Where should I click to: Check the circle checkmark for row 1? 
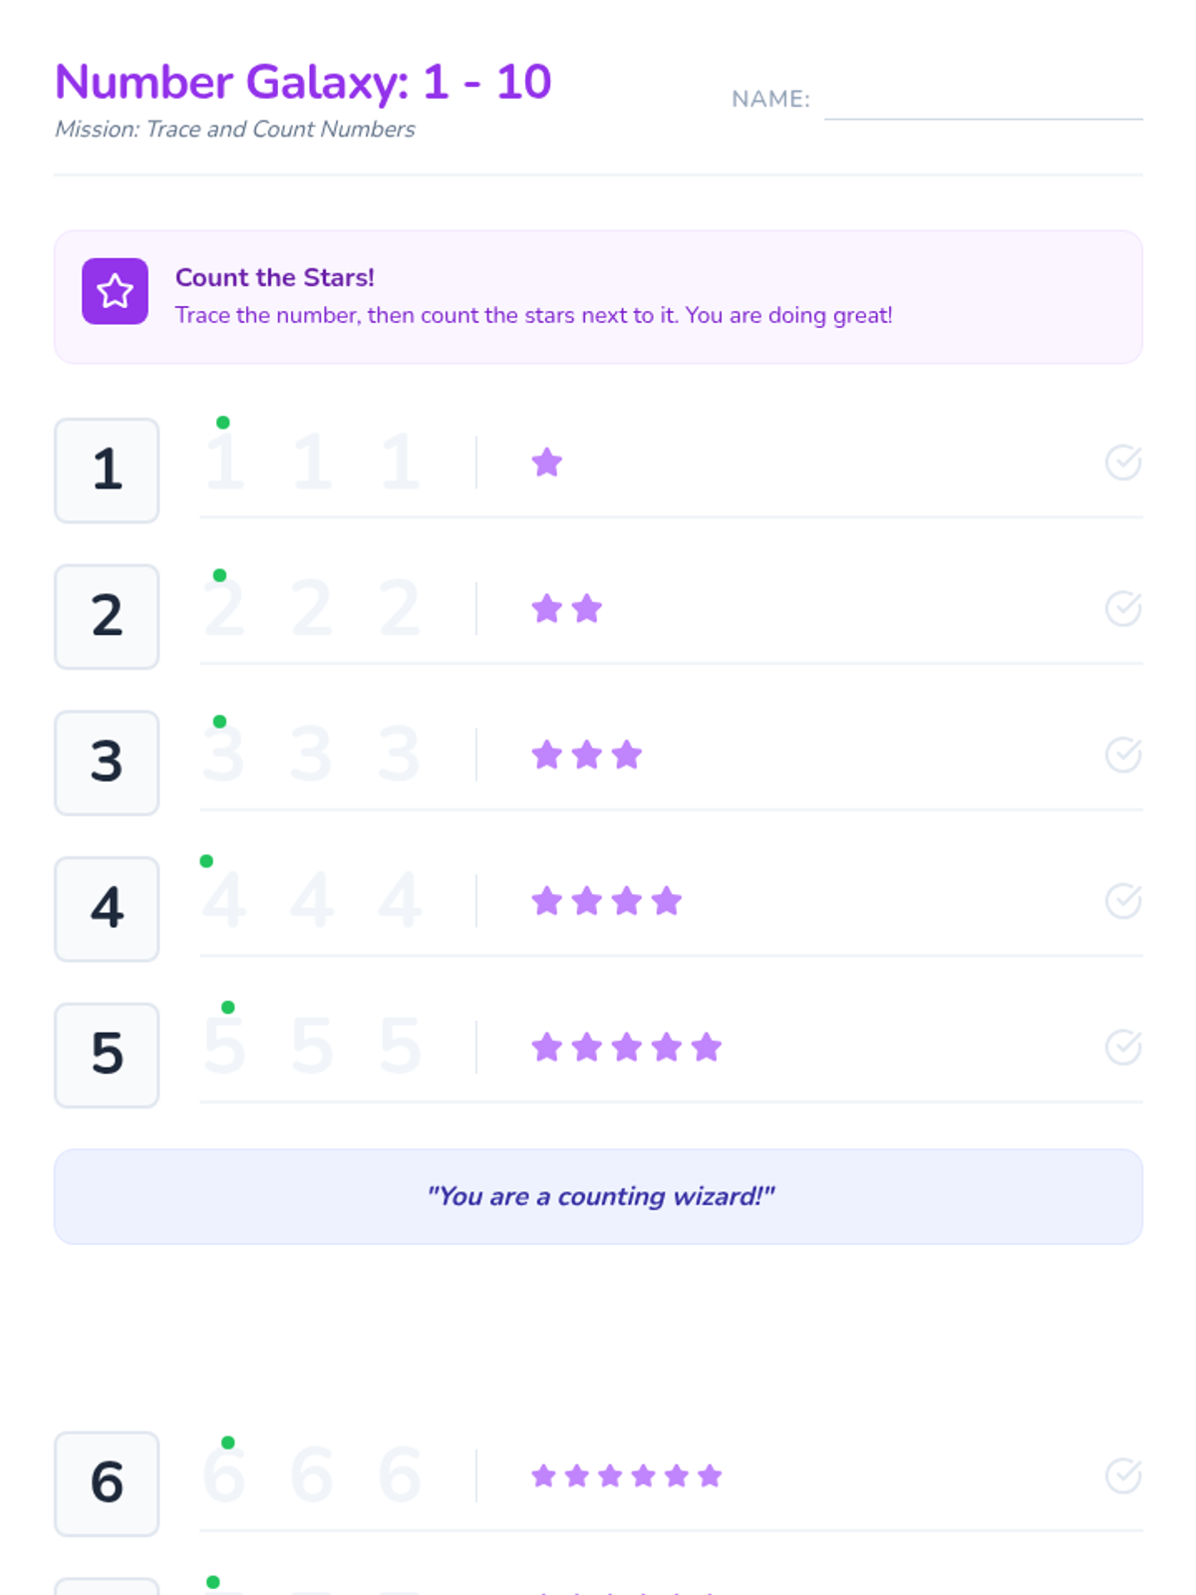click(x=1122, y=463)
